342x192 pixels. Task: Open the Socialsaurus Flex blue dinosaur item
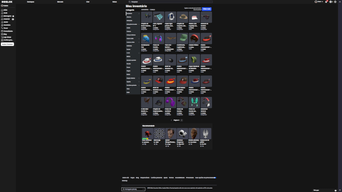147,38
